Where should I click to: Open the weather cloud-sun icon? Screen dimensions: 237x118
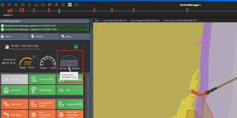pyautogui.click(x=63, y=5)
